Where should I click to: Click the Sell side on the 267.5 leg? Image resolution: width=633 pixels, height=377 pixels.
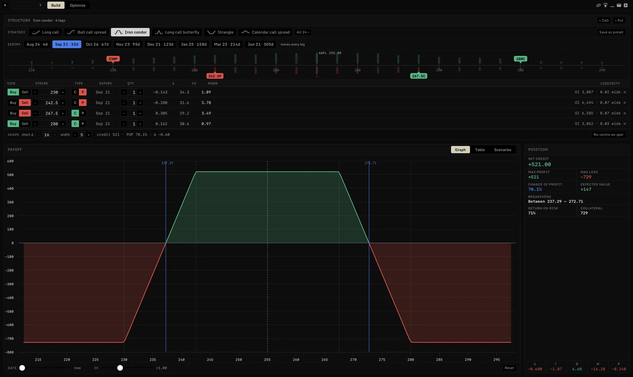coord(25,113)
